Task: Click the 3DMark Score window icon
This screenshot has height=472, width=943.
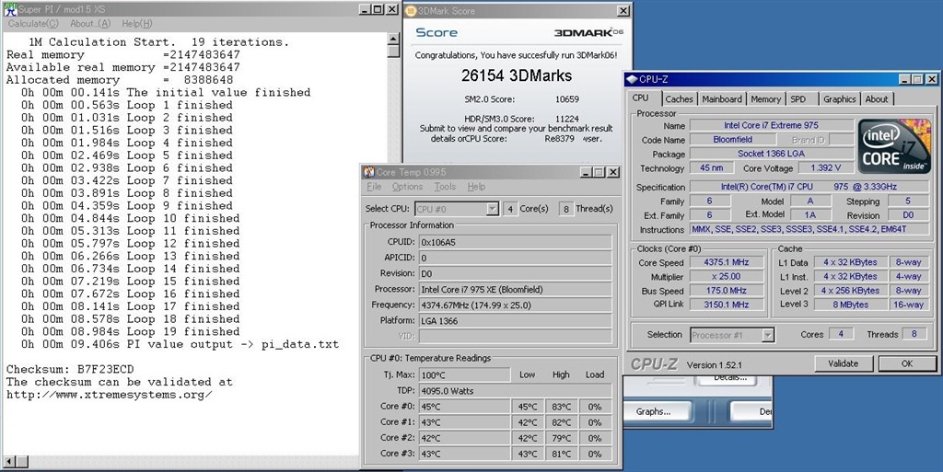Action: pos(412,11)
